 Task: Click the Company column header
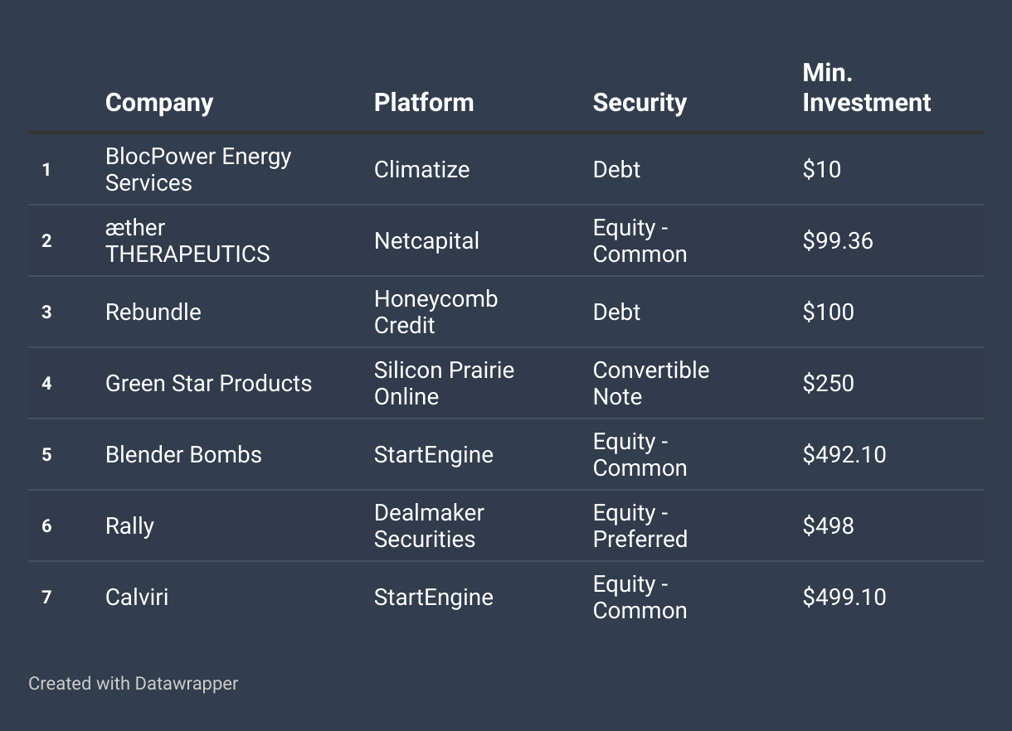point(159,103)
